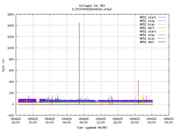This screenshot has width=174, height=130.
Task: Click the 090630 04:00 x-axis tick label
Action: 169,121
